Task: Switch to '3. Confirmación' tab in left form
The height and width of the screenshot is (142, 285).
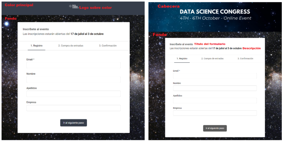Action: pos(108,46)
